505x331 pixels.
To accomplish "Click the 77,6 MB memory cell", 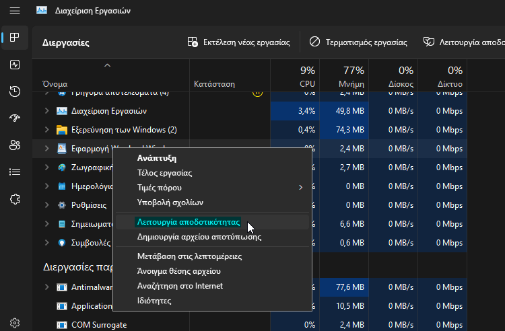I will 344,287.
